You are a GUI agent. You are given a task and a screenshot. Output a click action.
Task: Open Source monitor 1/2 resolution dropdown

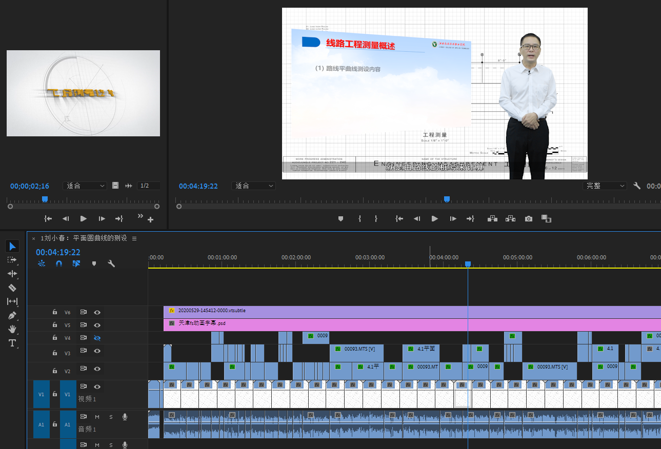point(148,186)
